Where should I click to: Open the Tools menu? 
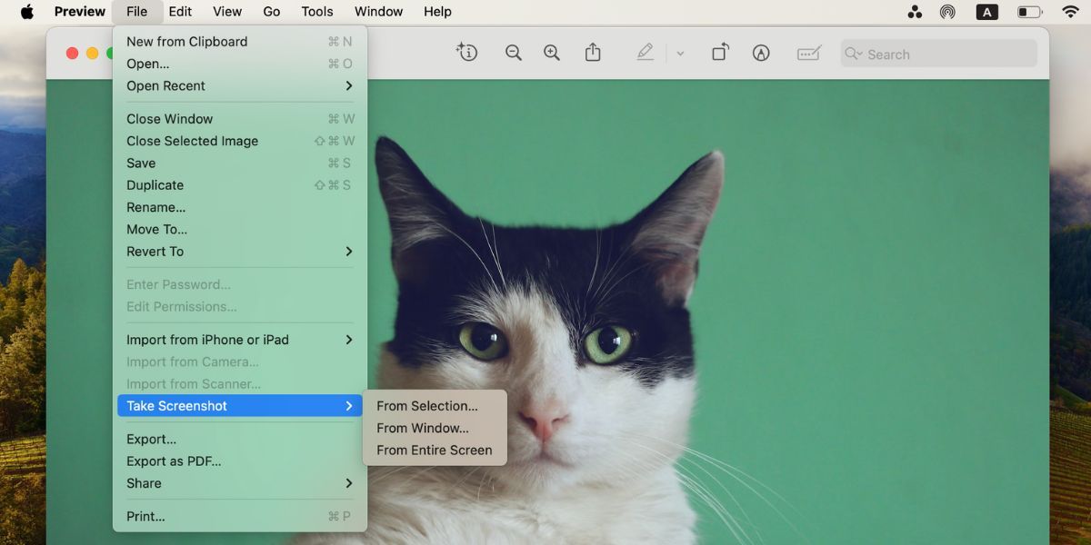[316, 11]
